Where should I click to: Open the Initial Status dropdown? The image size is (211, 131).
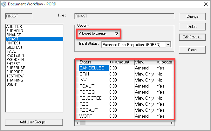(168, 45)
